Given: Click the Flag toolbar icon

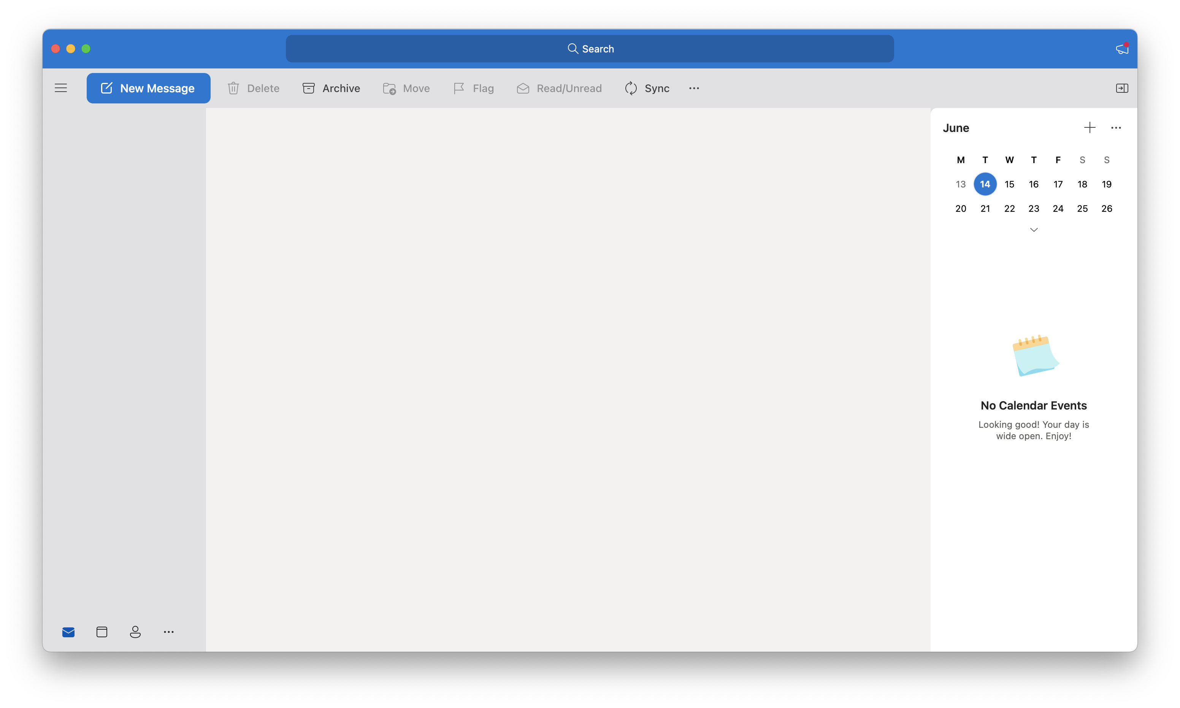Looking at the screenshot, I should (459, 88).
